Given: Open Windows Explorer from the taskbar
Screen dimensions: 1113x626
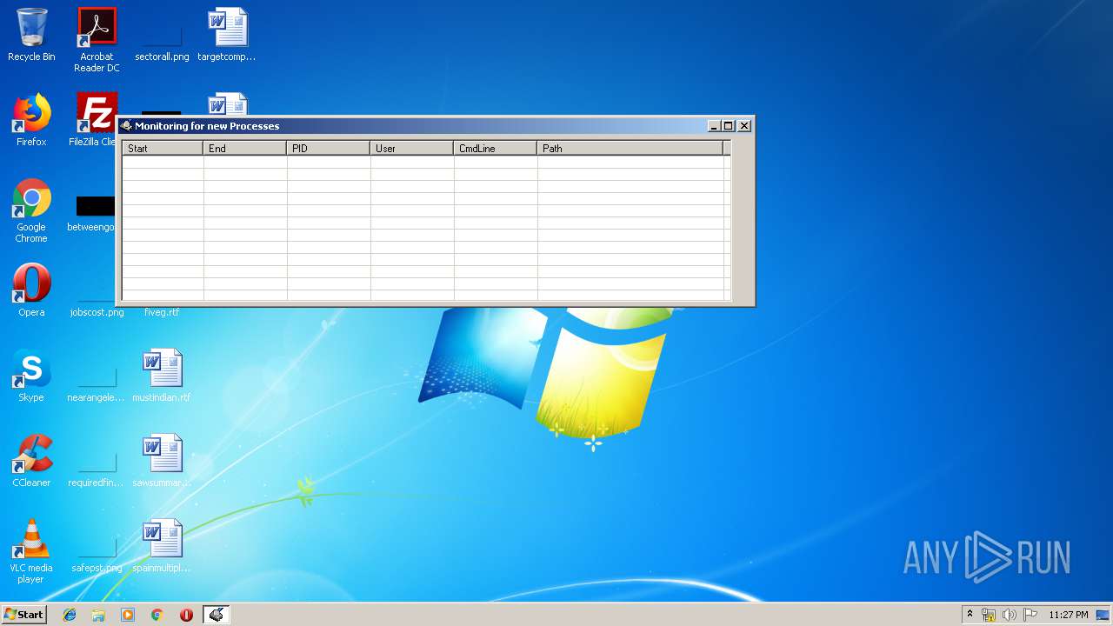Looking at the screenshot, I should [98, 615].
